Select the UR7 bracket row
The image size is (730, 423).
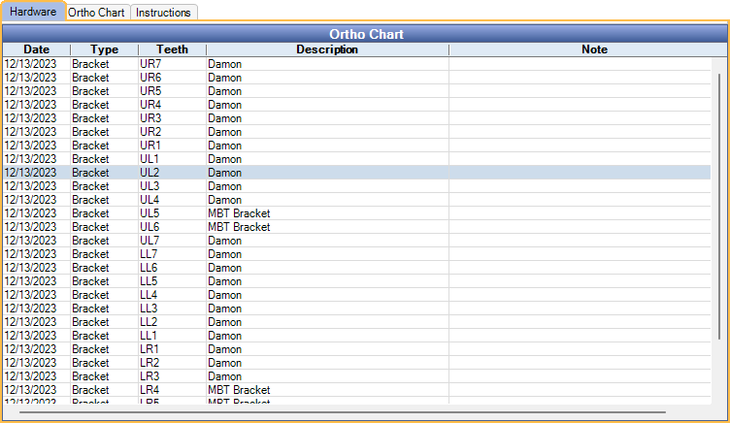150,64
